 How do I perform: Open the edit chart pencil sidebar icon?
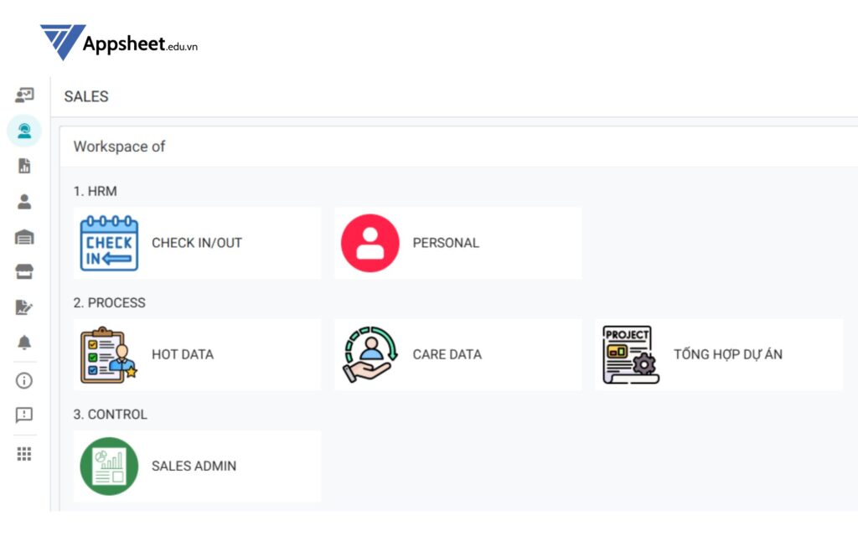(x=24, y=307)
